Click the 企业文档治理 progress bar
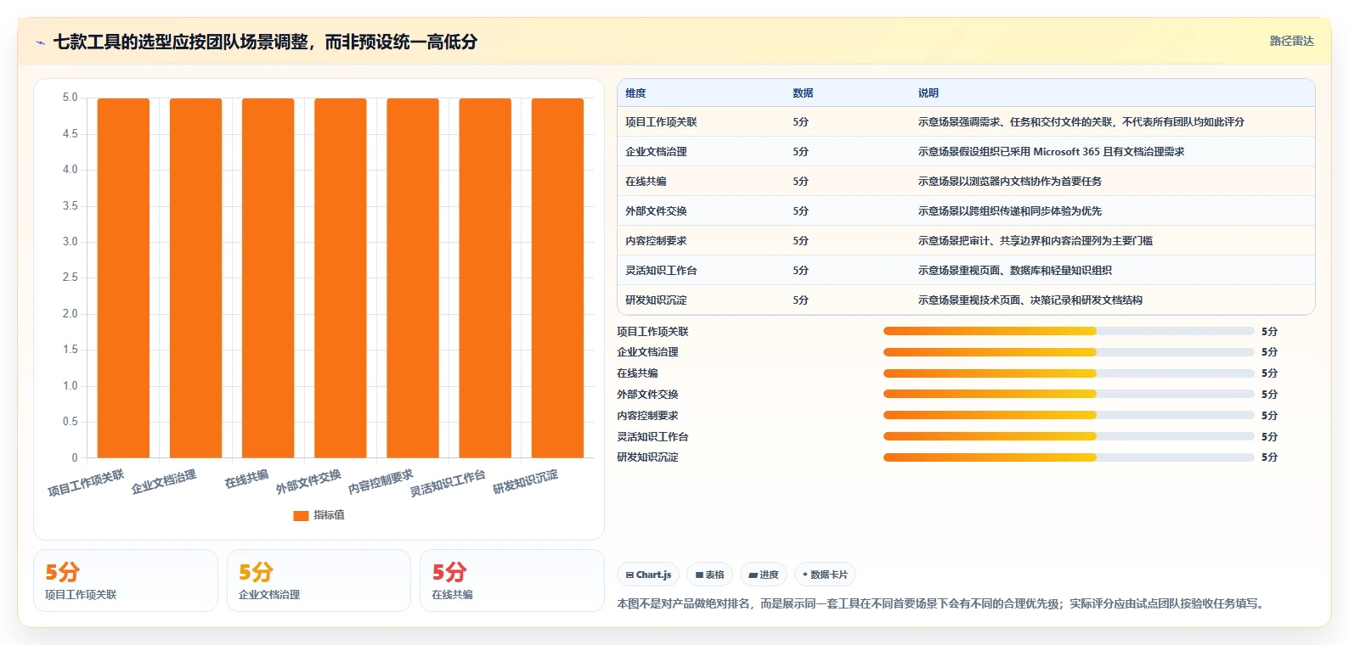The height and width of the screenshot is (645, 1349). click(1069, 352)
